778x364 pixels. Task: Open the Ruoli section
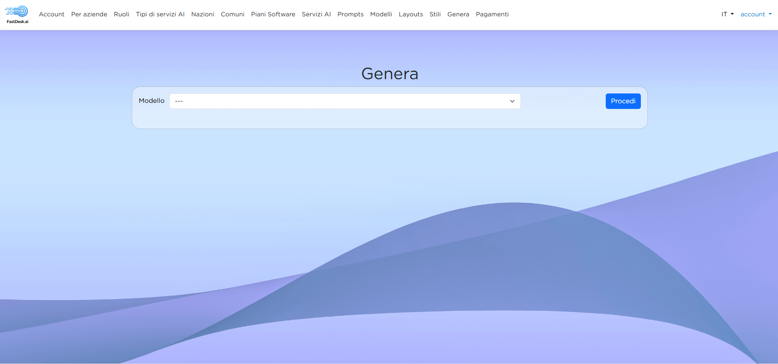click(x=121, y=14)
